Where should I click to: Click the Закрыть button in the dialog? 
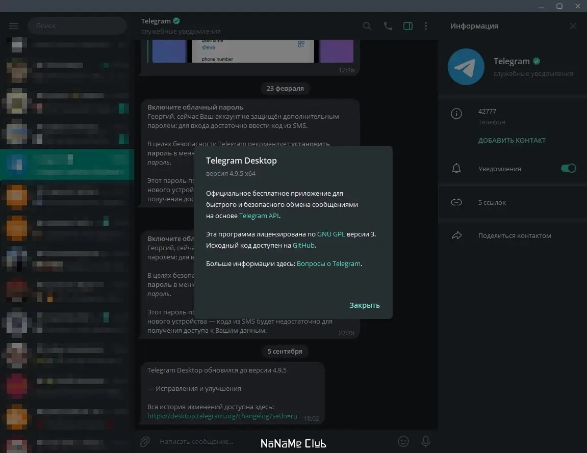pyautogui.click(x=364, y=305)
